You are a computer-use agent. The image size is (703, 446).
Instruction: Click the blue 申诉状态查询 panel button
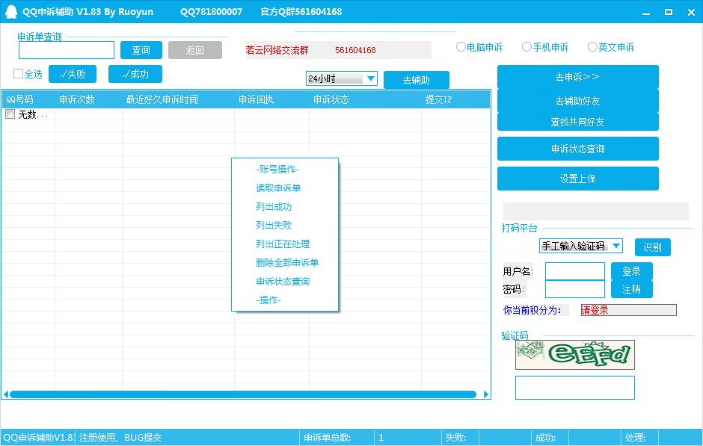pyautogui.click(x=577, y=149)
